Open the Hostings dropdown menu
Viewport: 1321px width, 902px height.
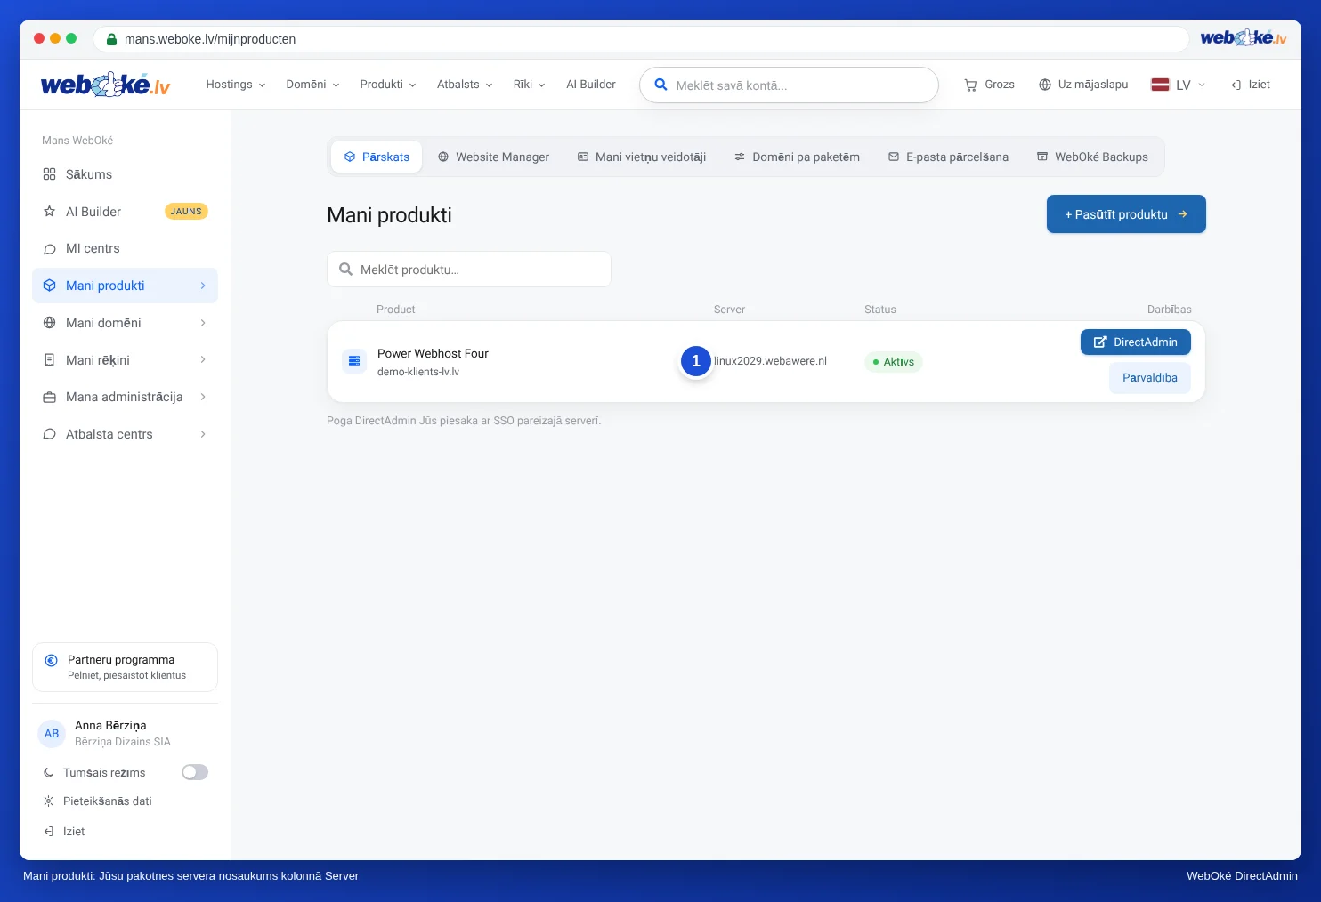[x=236, y=85]
